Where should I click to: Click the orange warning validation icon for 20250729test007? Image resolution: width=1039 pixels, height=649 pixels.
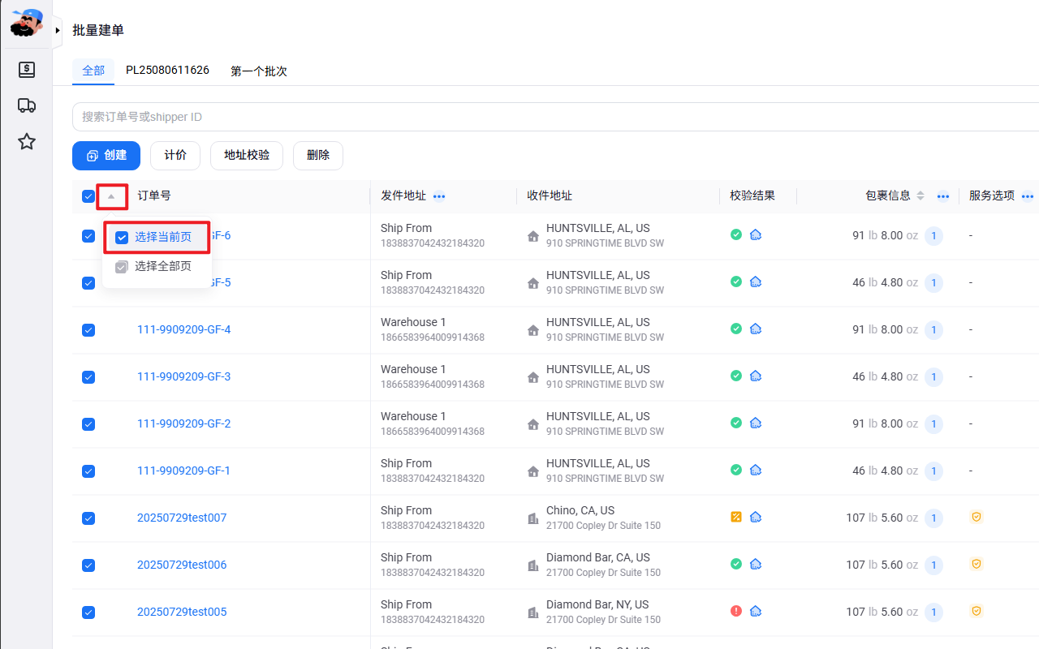[736, 517]
